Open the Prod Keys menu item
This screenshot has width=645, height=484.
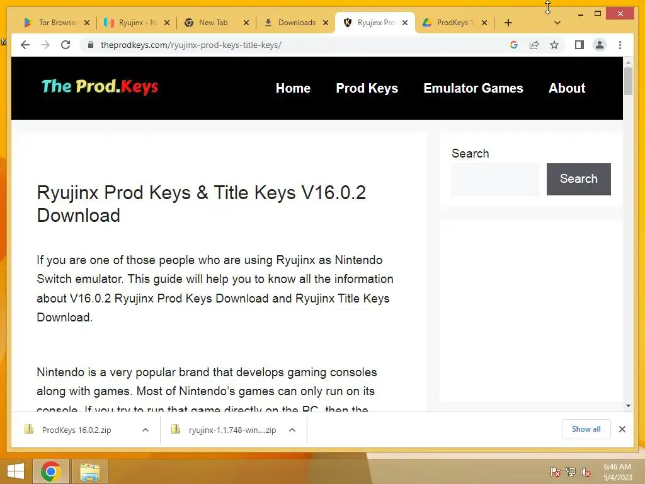pos(367,88)
